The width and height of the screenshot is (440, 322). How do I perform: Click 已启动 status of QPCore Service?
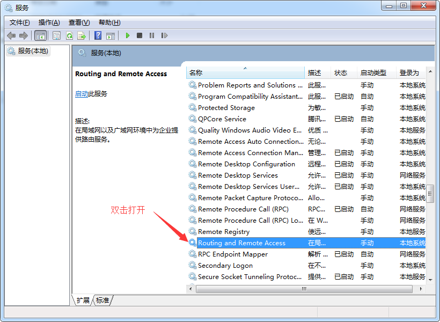[344, 119]
